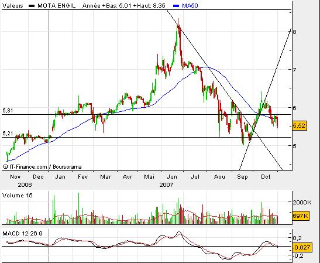The image size is (320, 263).
Task: Click the Jun month label
Action: tap(172, 176)
